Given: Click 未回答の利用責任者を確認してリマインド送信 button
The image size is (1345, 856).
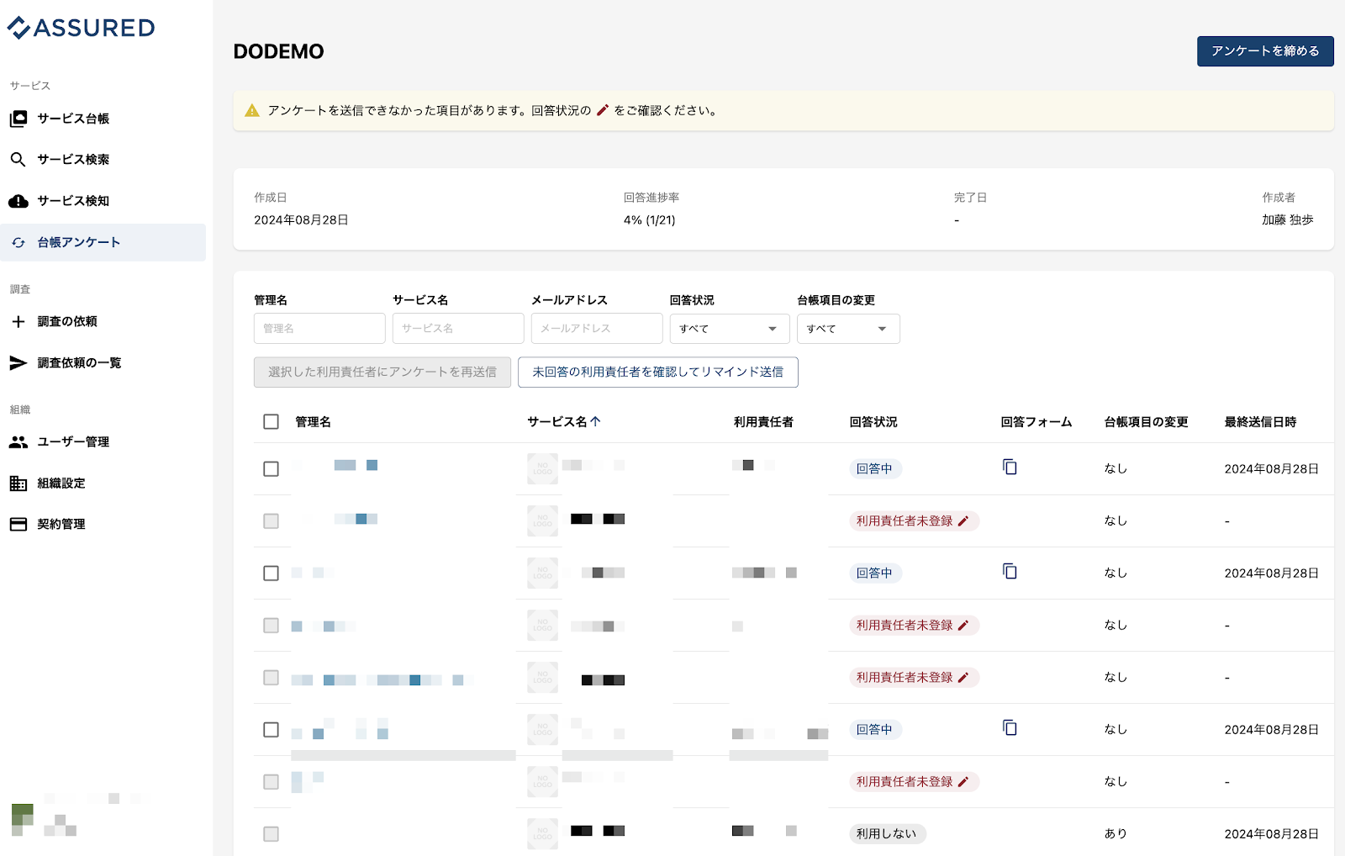Looking at the screenshot, I should (x=658, y=372).
